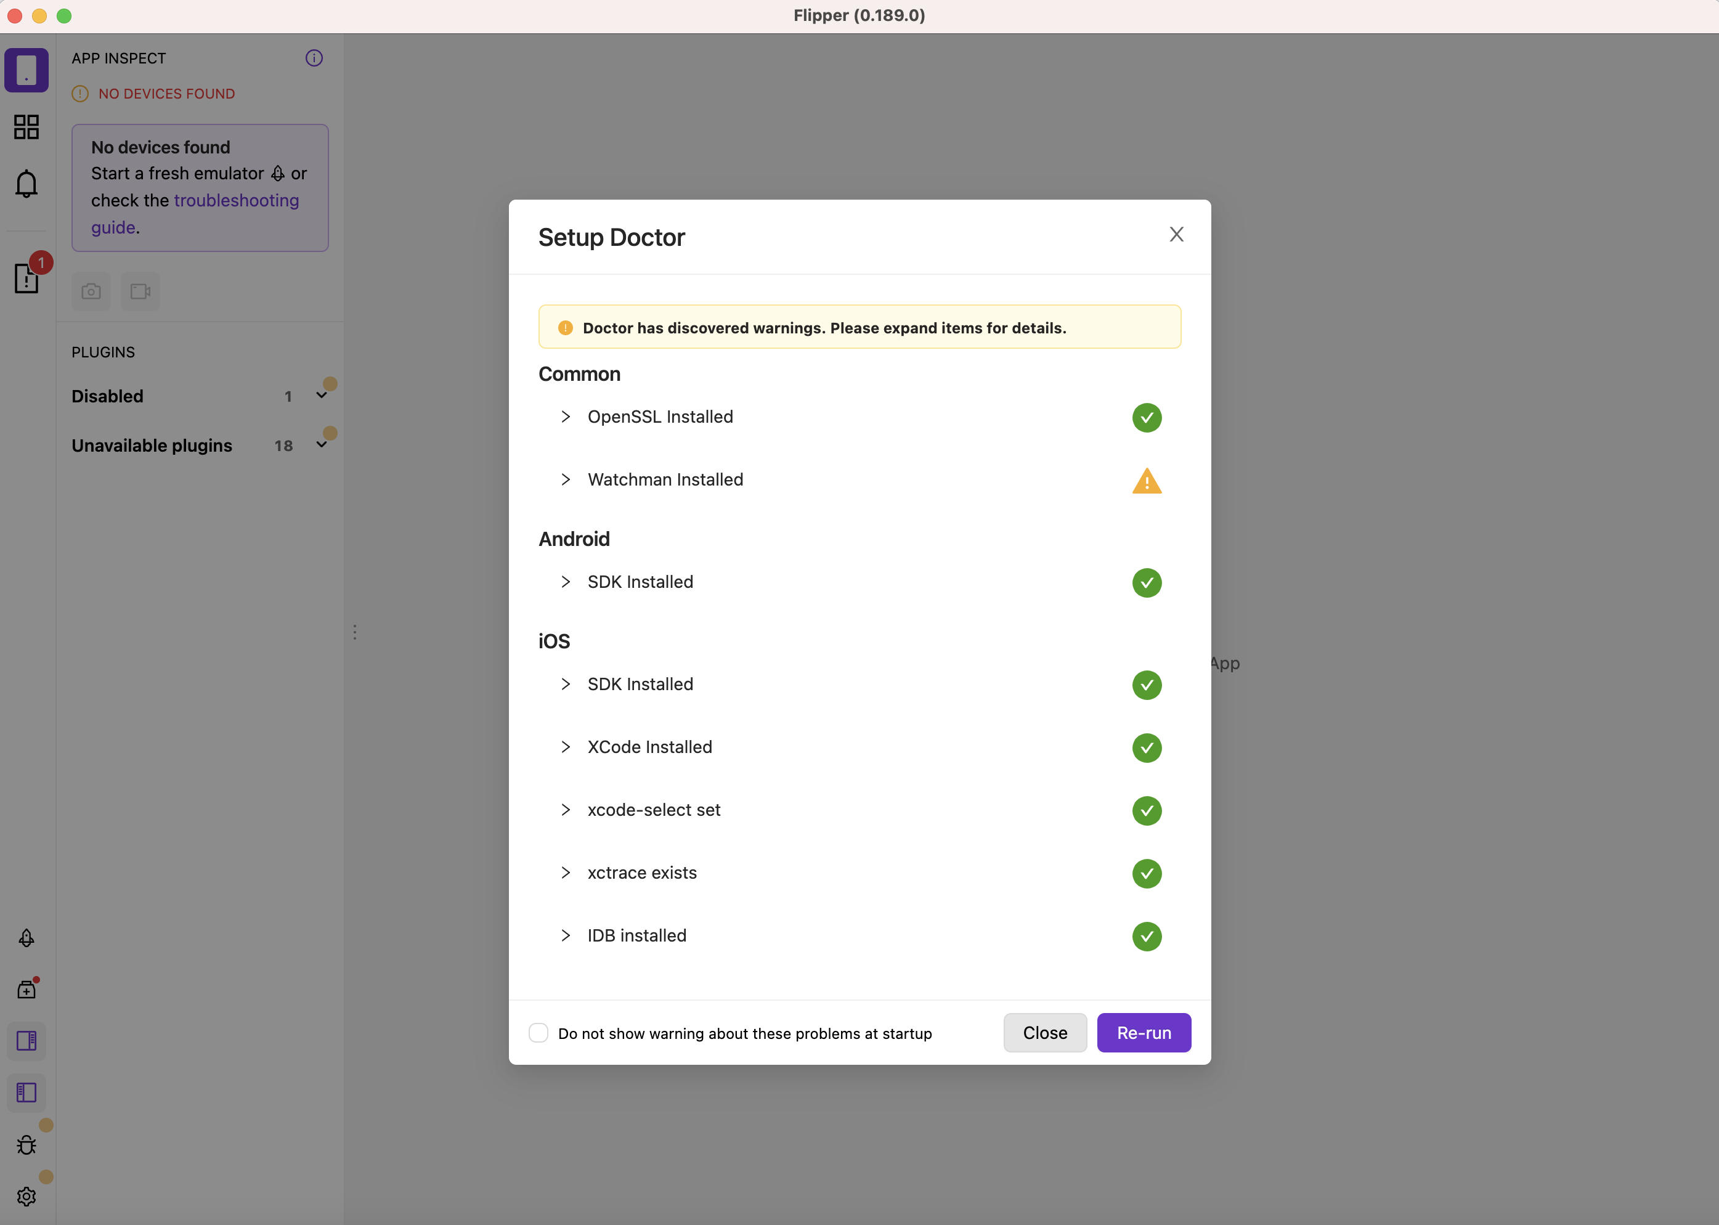Select the Close button in Setup Doctor
1719x1225 pixels.
[1044, 1033]
